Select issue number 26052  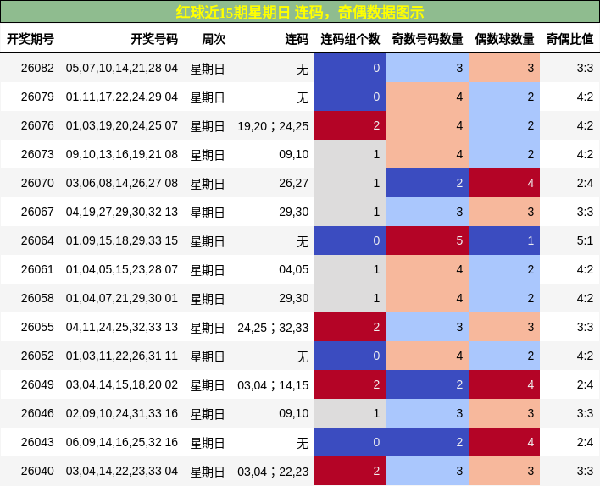click(37, 356)
